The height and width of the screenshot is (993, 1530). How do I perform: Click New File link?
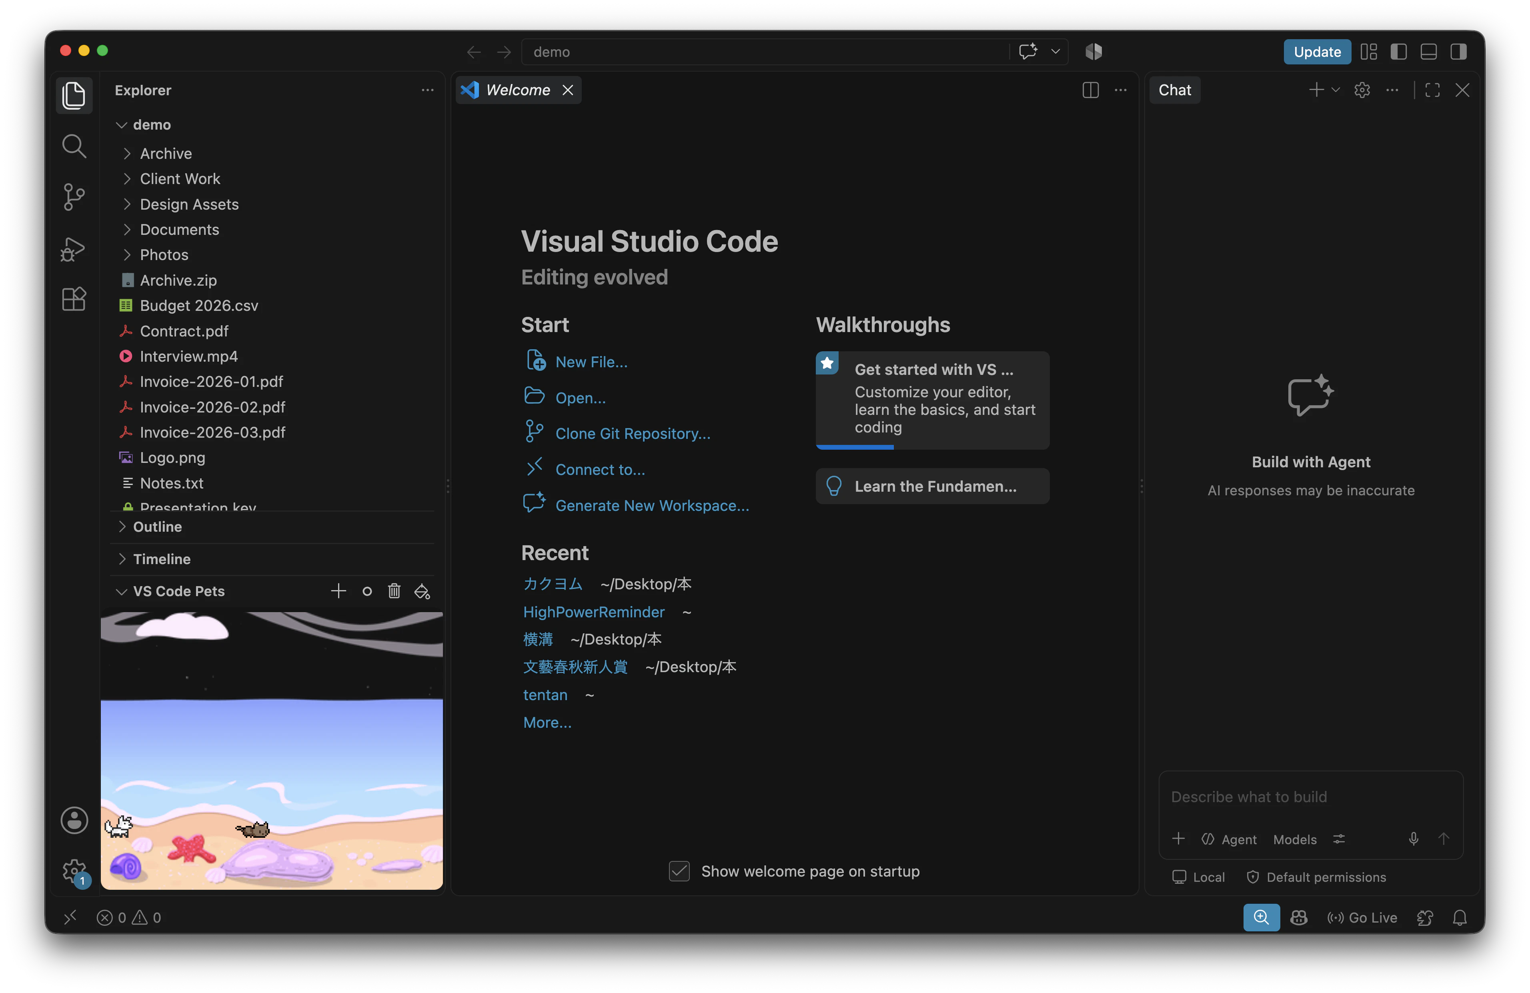pyautogui.click(x=591, y=362)
